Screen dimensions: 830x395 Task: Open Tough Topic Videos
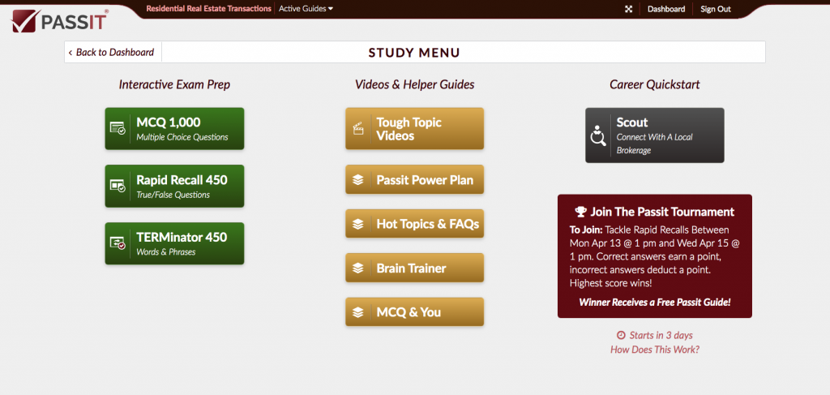[414, 129]
